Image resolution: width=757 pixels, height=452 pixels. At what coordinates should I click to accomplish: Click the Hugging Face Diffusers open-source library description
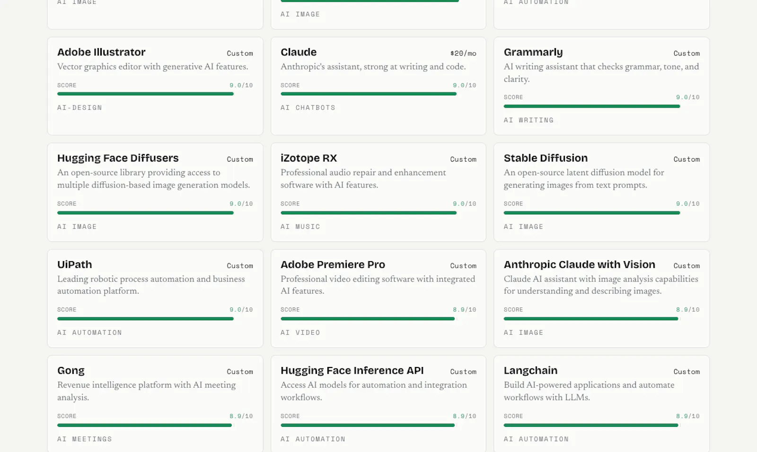click(154, 179)
